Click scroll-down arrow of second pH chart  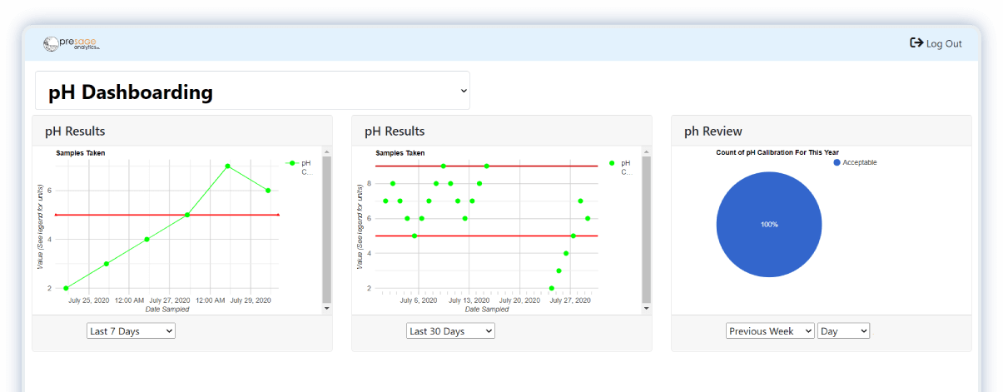pyautogui.click(x=647, y=308)
